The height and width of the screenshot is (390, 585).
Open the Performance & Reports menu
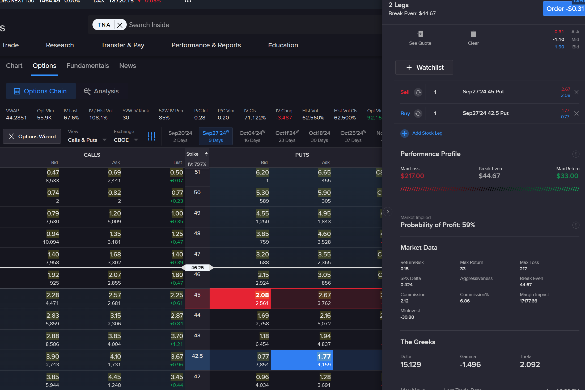point(206,45)
